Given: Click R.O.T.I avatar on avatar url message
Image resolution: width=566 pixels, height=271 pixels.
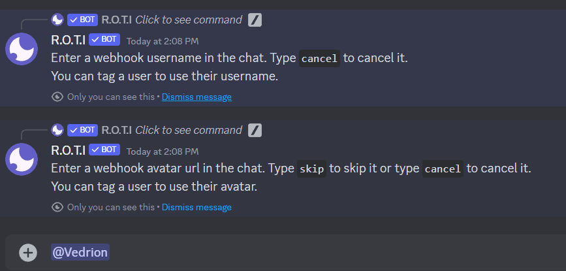Looking at the screenshot, I should coord(22,159).
